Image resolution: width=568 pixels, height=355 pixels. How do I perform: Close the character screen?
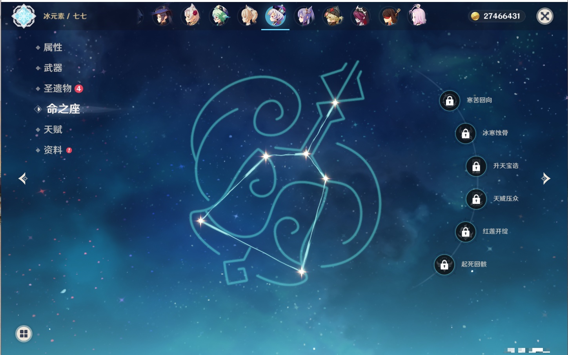545,16
